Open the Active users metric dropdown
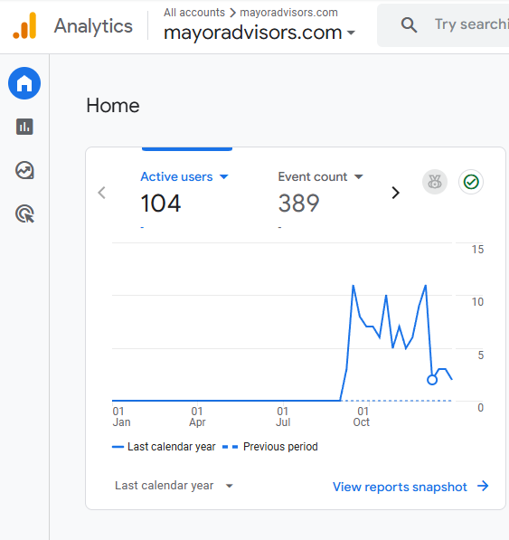The image size is (509, 540). (x=184, y=176)
